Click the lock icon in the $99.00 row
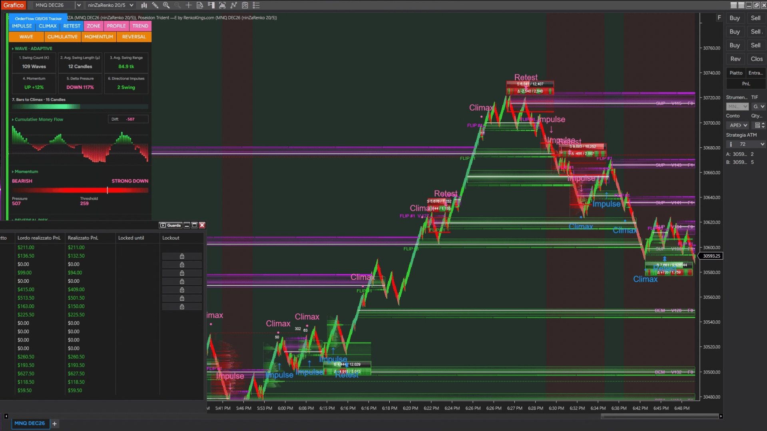The height and width of the screenshot is (431, 767). coord(182,273)
